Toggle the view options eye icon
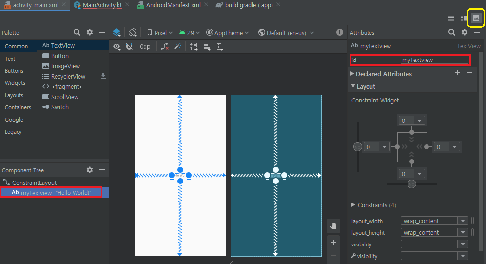The image size is (486, 264). 117,47
